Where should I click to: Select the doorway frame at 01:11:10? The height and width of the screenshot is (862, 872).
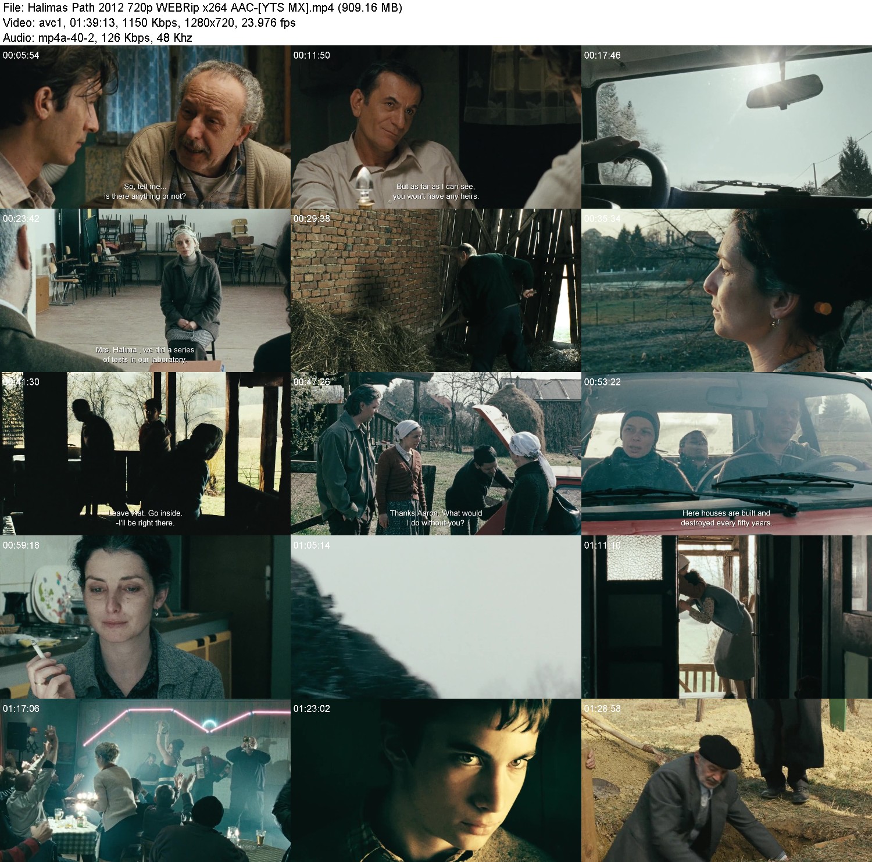727,617
